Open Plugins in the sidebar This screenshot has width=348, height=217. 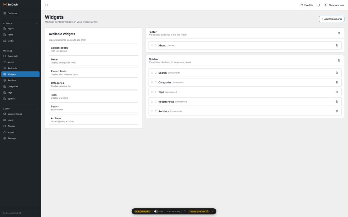click(20, 126)
